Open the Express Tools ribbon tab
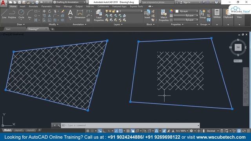 pos(136,7)
